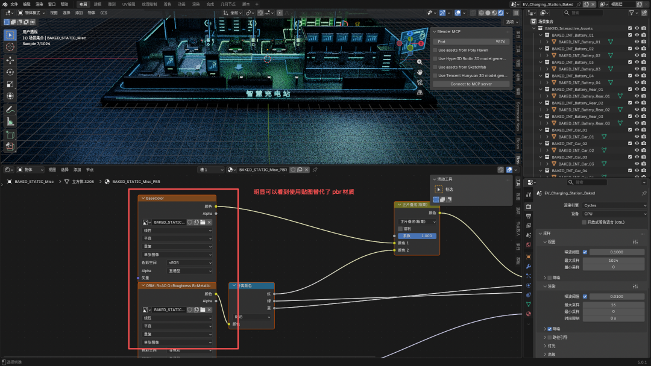Viewport: 651px width, 366px height.
Task: Toggle viewport 噪波阈值 checkbox next to 0.1000
Action: [585, 252]
